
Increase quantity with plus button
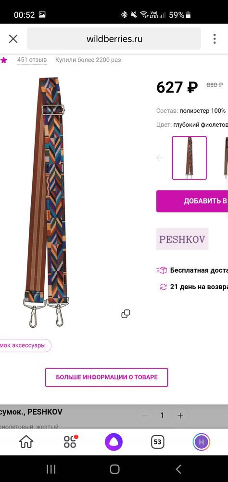pos(180,415)
